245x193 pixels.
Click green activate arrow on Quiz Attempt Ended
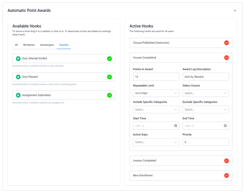(x=109, y=59)
